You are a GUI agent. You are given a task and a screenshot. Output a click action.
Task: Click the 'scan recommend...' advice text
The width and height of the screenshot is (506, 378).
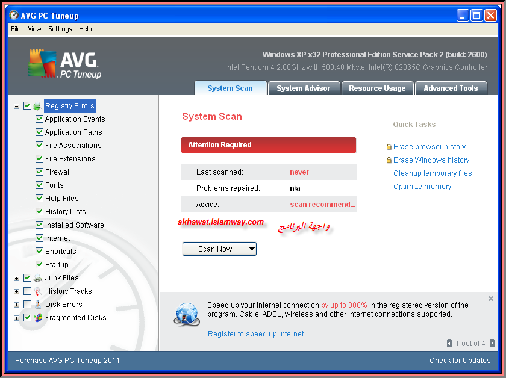(x=323, y=205)
